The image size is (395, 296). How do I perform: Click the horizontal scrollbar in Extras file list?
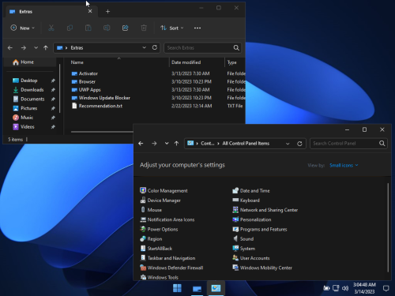click(x=102, y=132)
